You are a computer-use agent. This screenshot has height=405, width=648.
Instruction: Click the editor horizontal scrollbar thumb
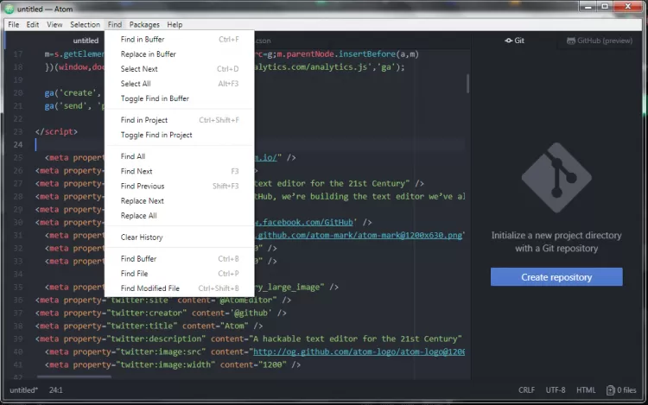point(74,377)
